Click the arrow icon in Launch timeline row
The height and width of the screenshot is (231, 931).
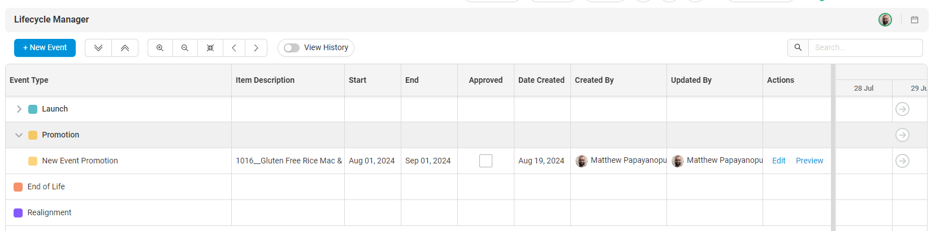(x=902, y=109)
